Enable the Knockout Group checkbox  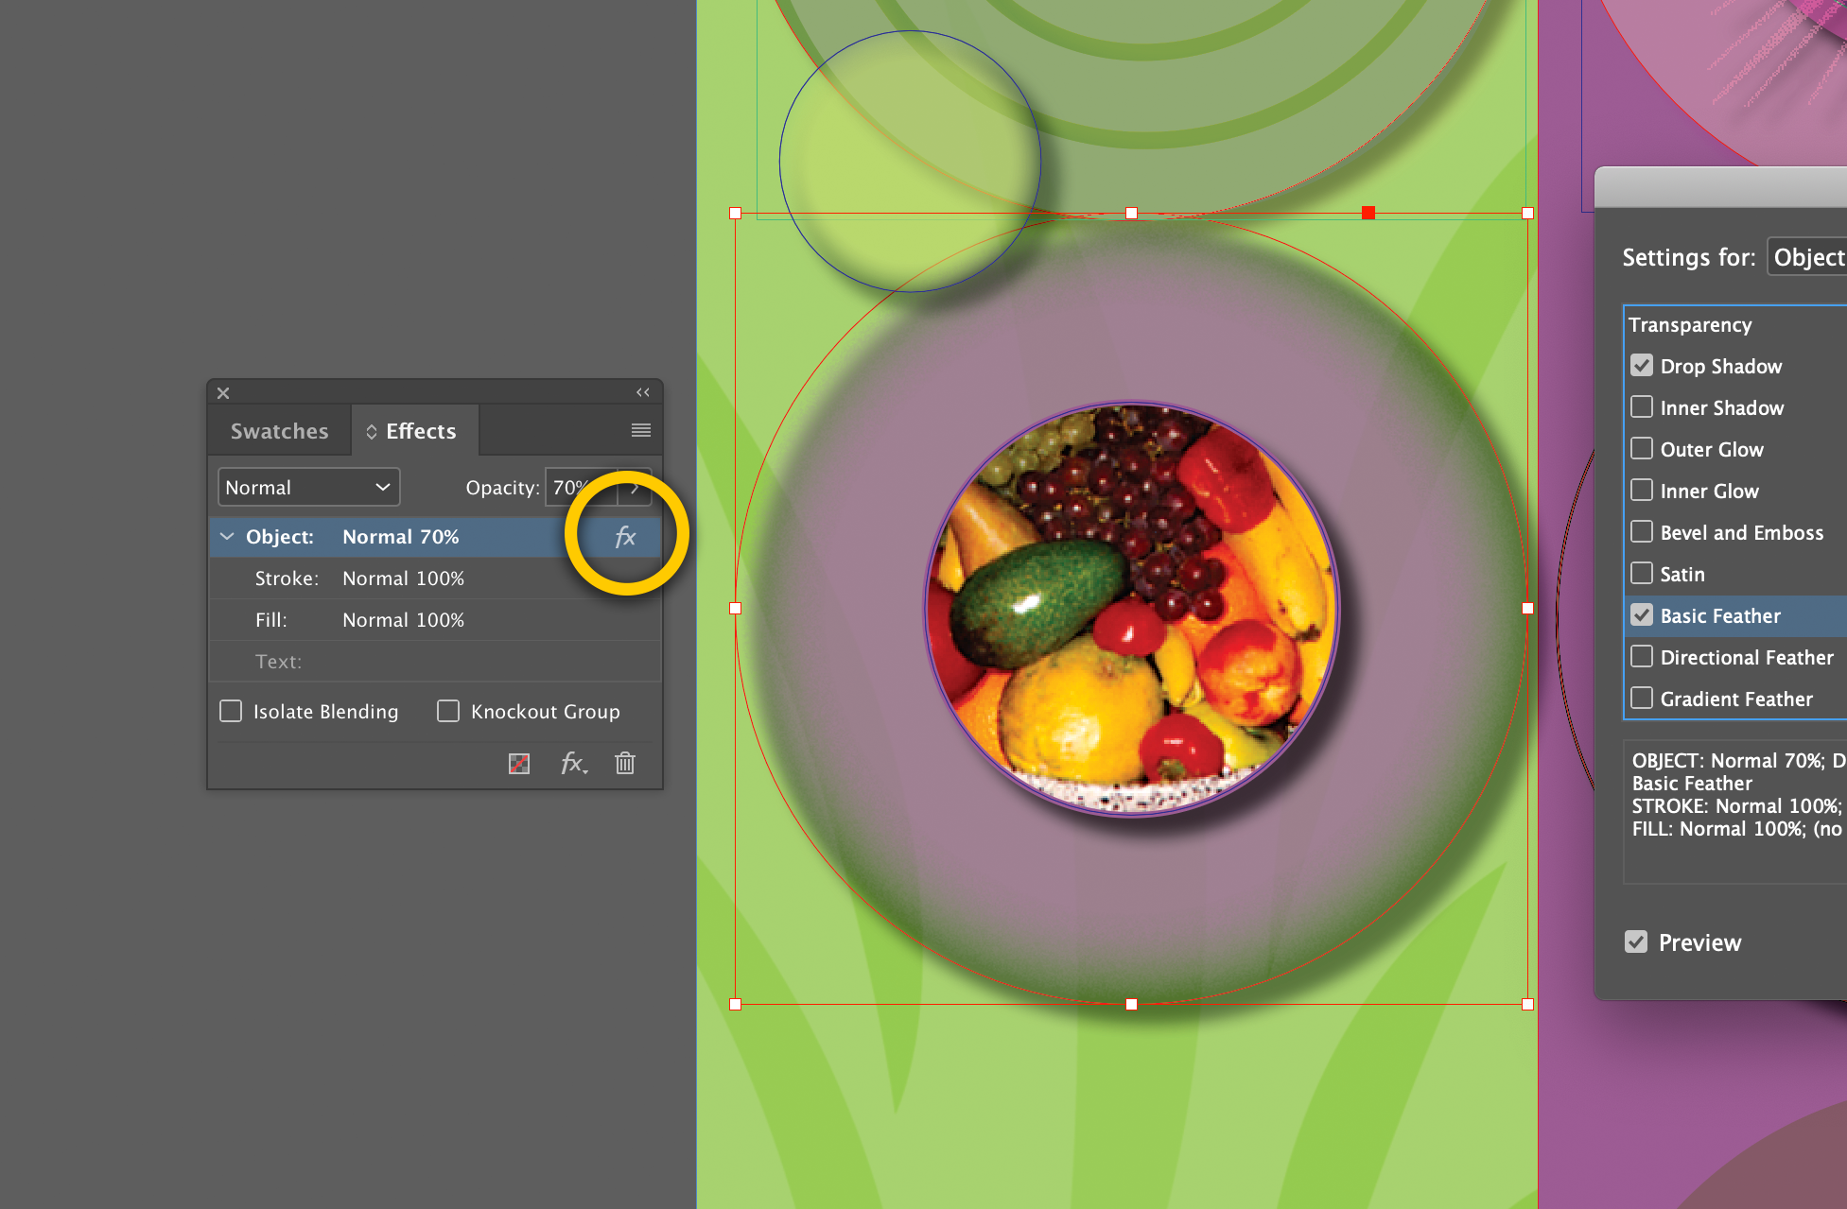[x=448, y=711]
